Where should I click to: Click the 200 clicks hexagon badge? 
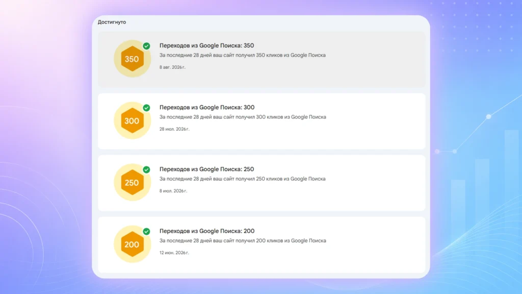tap(132, 244)
